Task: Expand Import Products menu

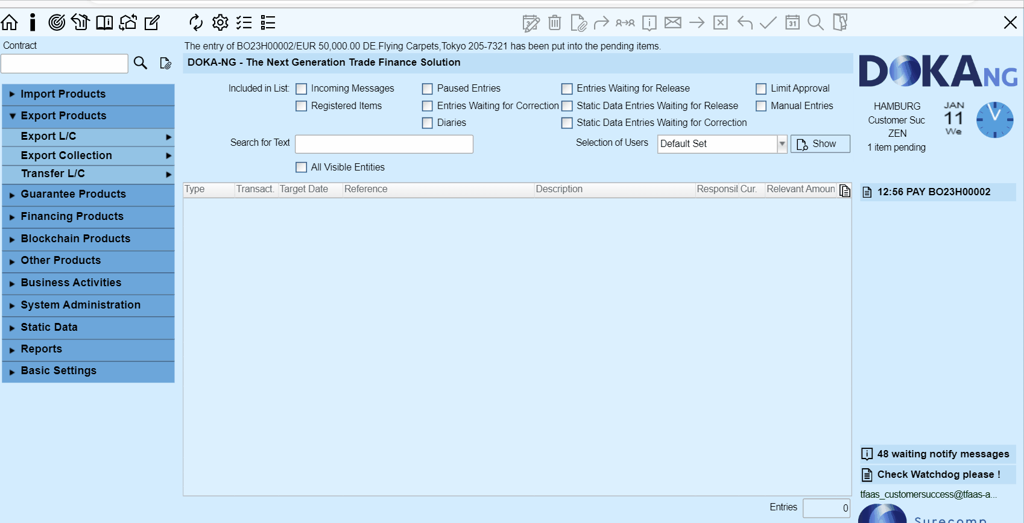Action: [89, 94]
